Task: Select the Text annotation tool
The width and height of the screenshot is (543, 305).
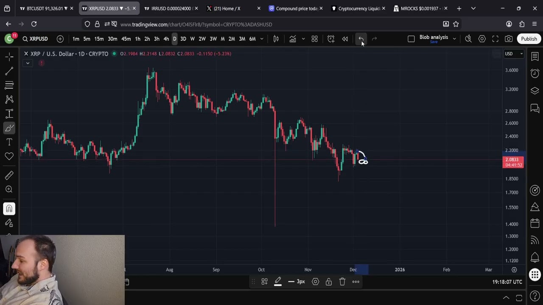Action: 9,142
